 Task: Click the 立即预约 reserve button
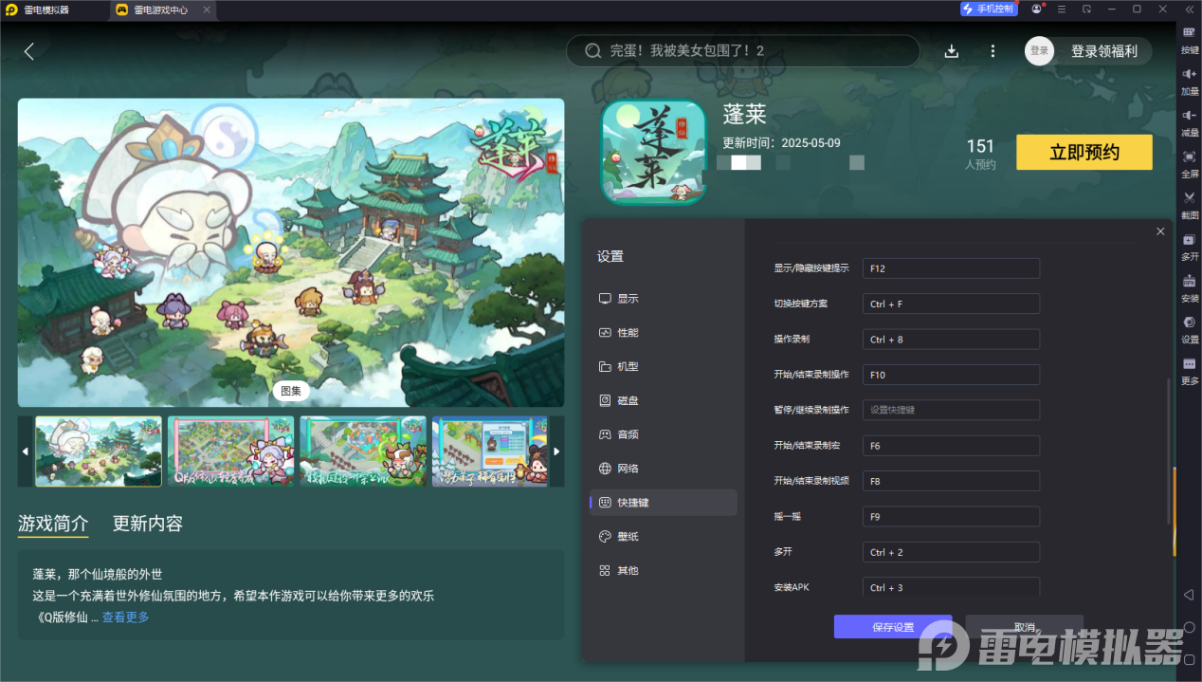click(1084, 152)
